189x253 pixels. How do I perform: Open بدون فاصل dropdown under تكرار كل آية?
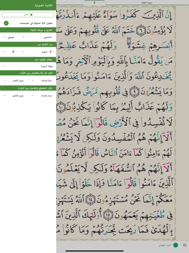[x=14, y=80]
